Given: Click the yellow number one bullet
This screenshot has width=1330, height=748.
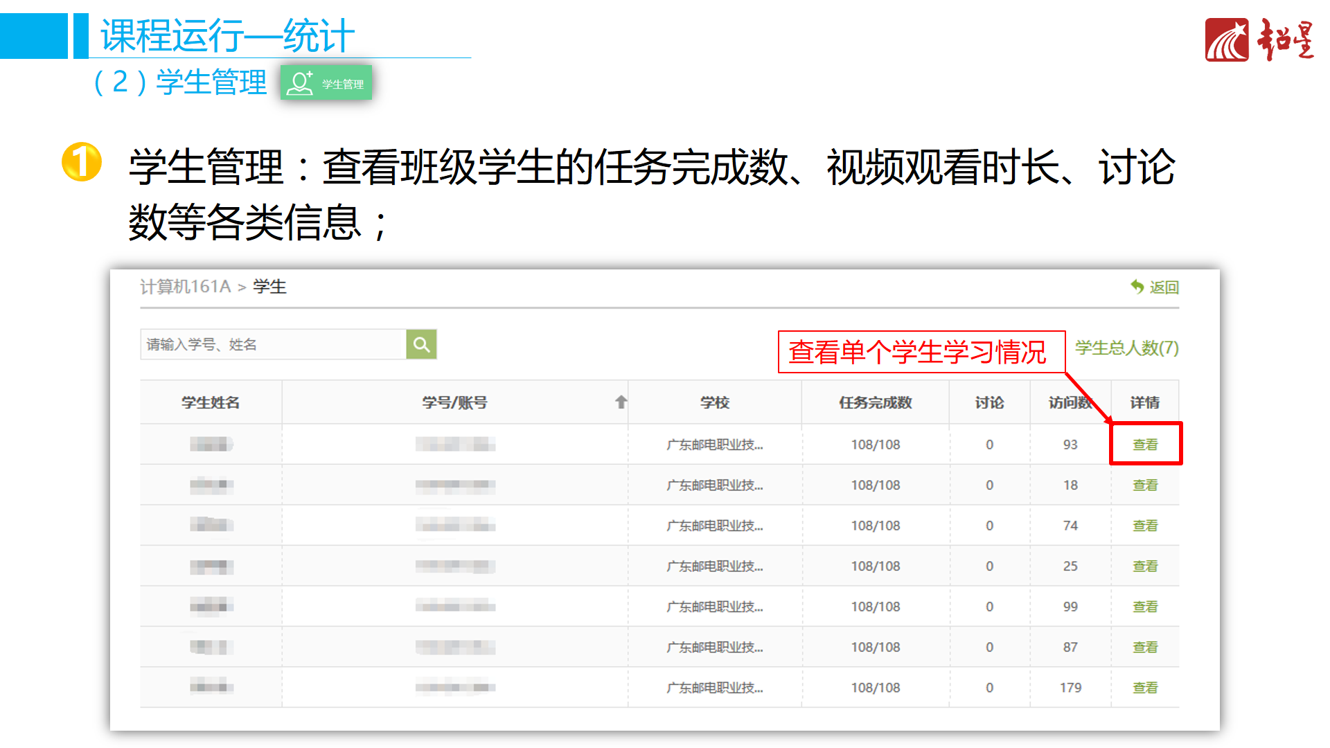Looking at the screenshot, I should 82,162.
